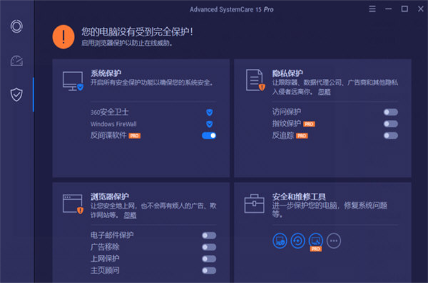
Task: Click the PRO badge beside 指纹保护
Action: click(309, 124)
